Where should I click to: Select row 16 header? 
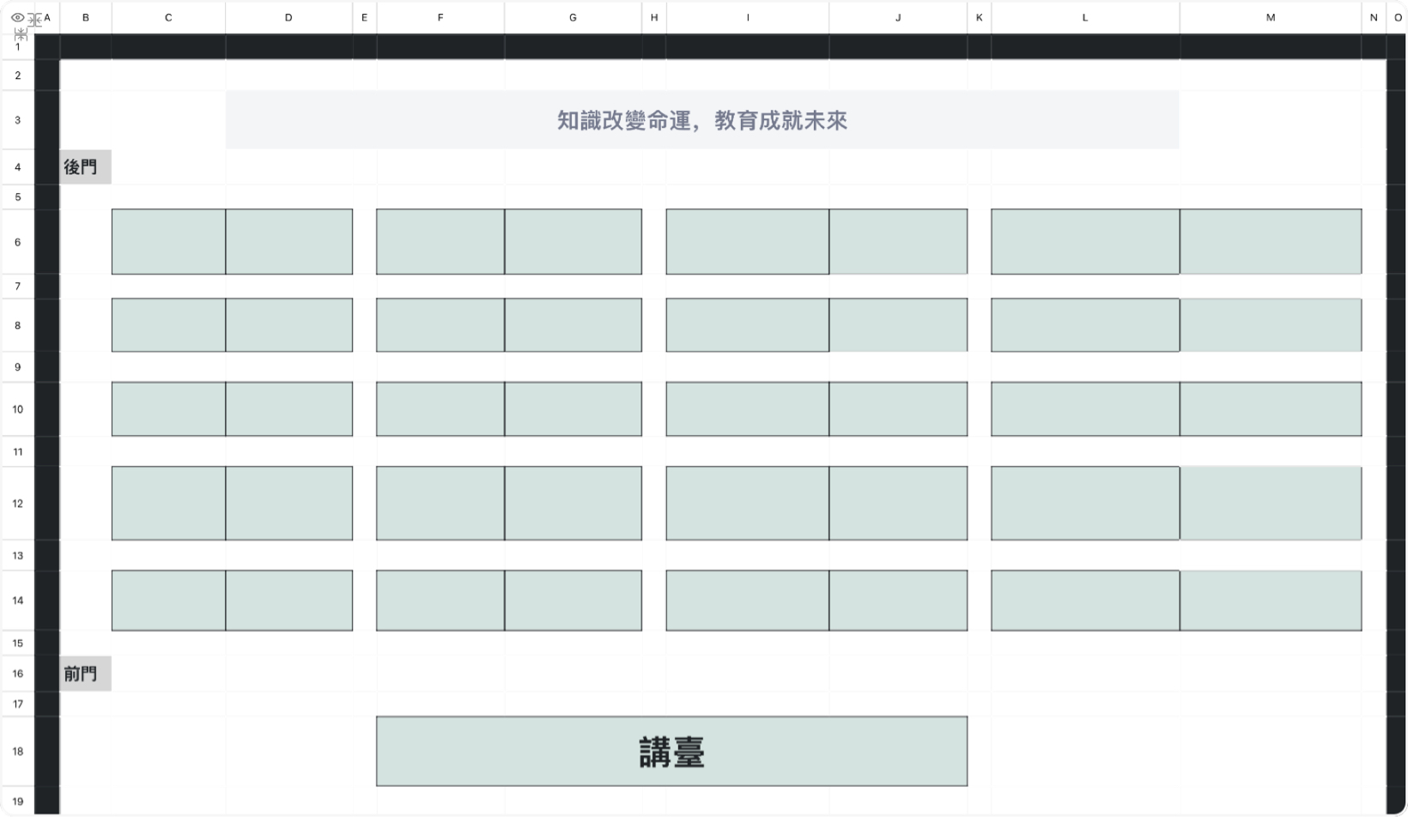tap(17, 674)
